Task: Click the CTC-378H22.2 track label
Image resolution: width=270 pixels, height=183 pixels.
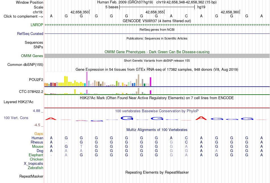Action: [31, 91]
